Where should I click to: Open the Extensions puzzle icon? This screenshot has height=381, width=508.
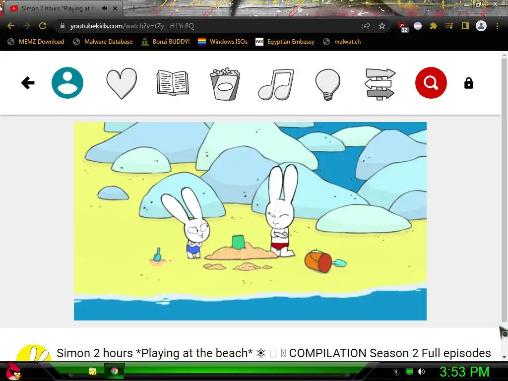434,26
